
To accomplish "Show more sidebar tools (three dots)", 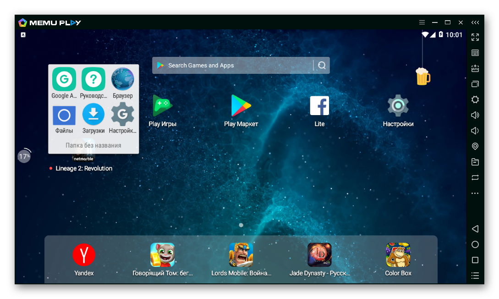I will point(475,193).
